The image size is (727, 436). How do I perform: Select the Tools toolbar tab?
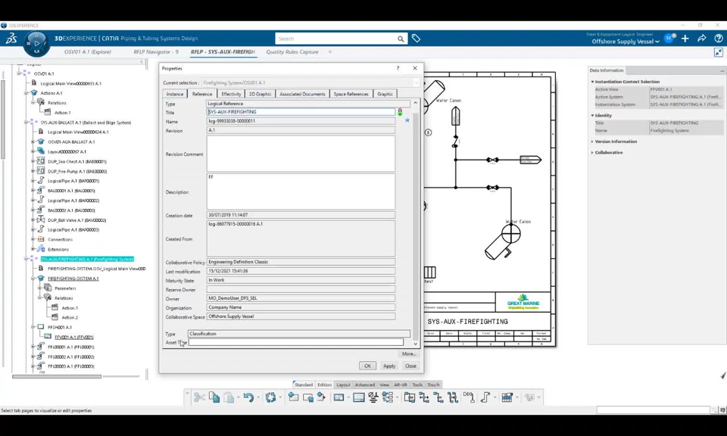tap(417, 385)
